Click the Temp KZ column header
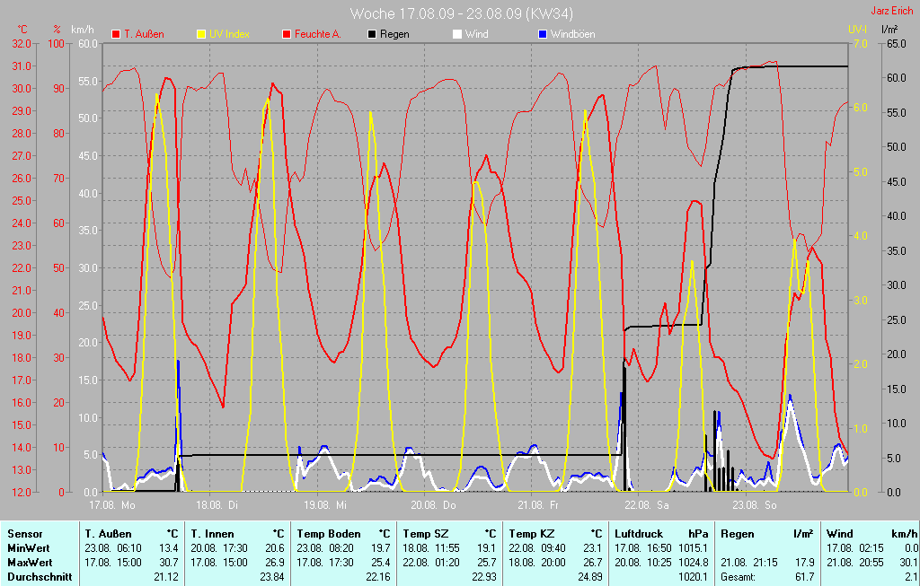This screenshot has height=586, width=920. (x=532, y=534)
